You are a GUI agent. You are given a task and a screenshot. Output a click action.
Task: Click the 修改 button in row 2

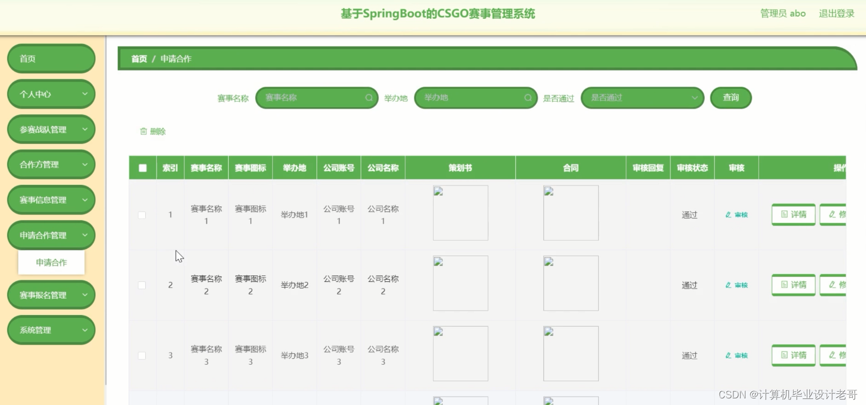point(833,285)
